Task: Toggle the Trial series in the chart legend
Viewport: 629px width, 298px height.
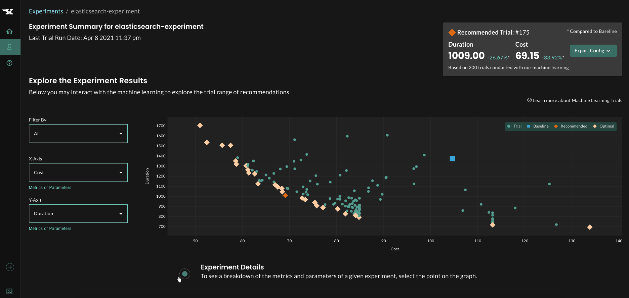Action: [x=514, y=126]
